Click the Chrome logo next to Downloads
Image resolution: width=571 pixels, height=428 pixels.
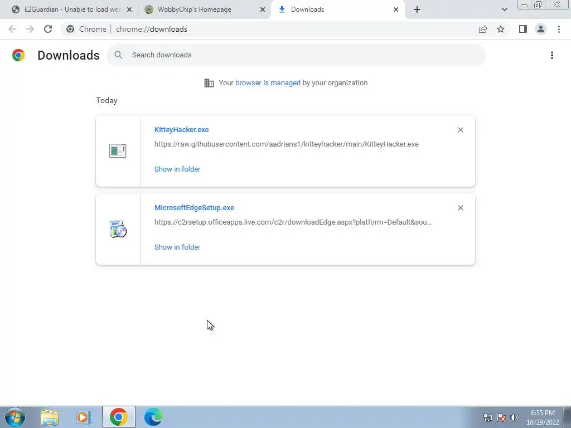(x=18, y=55)
